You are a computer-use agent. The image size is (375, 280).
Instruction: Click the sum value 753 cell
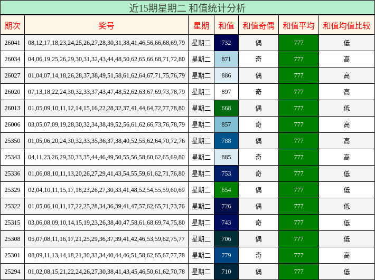[226, 173]
